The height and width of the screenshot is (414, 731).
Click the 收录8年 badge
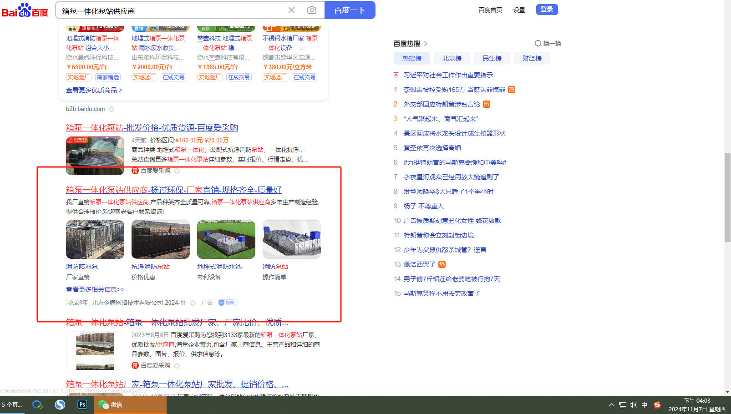(78, 303)
